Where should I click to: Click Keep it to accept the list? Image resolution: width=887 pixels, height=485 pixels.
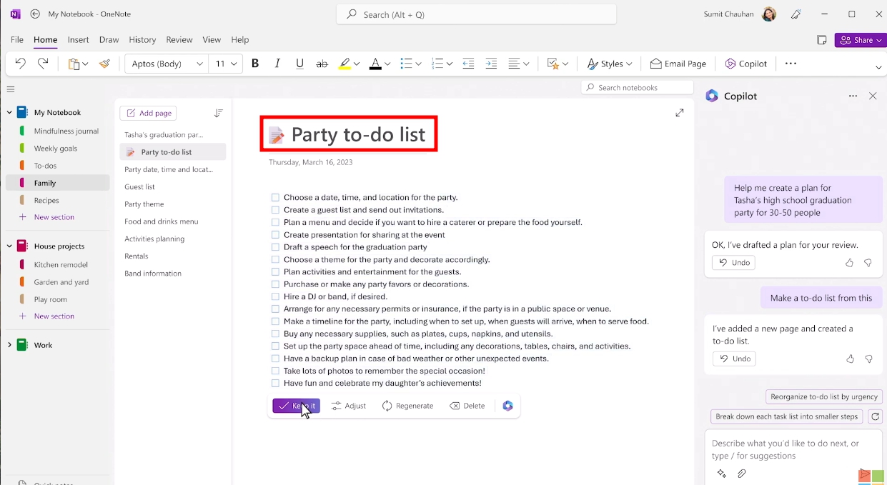[296, 406]
